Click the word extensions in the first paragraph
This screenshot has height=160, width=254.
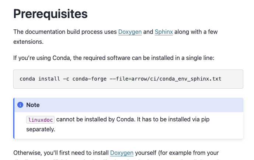(x=28, y=42)
